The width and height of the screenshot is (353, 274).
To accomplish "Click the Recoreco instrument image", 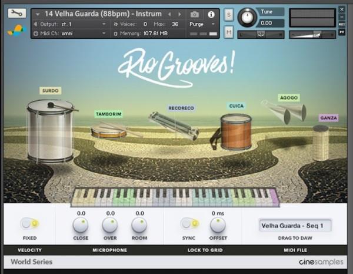I will point(174,126).
